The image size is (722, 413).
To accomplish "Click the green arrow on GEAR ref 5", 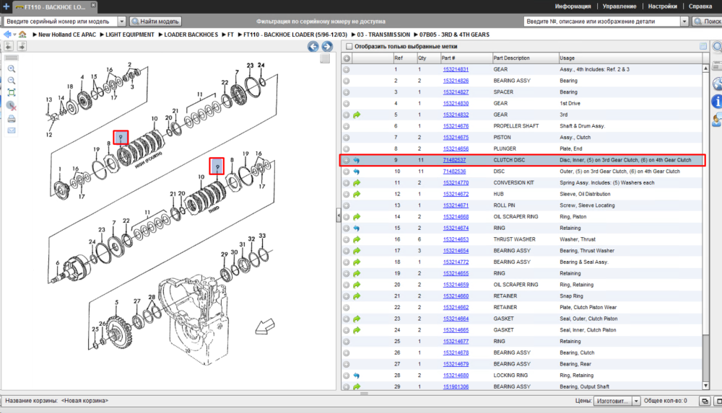I will (x=357, y=115).
